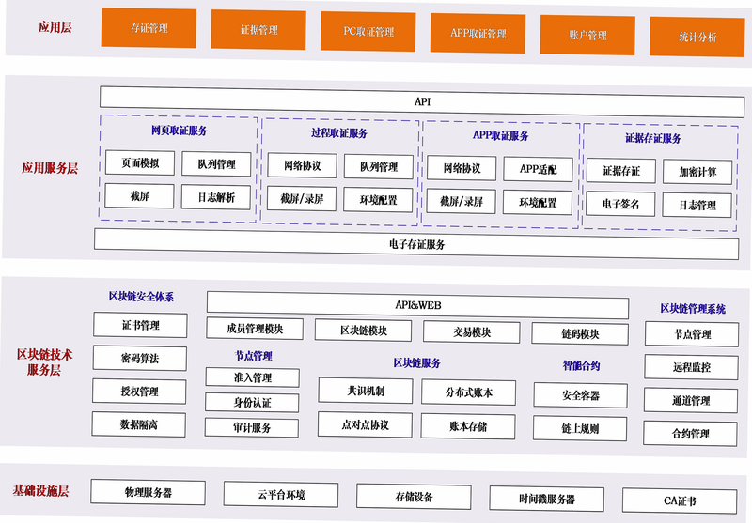Image resolution: width=752 pixels, height=523 pixels.
Task: Select the APP适配 box
Action: [538, 169]
